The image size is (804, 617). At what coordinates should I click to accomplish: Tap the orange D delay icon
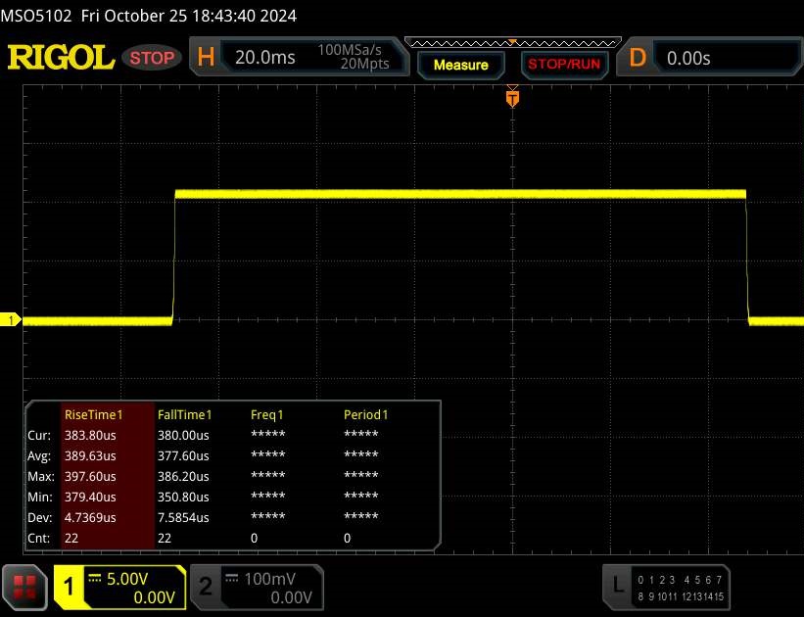[638, 58]
